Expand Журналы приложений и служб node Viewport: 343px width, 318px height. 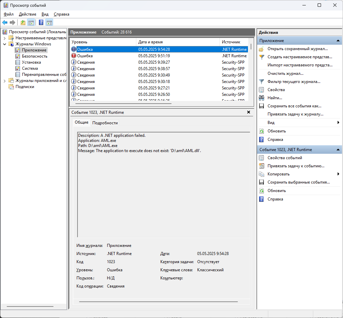[x=4, y=81]
